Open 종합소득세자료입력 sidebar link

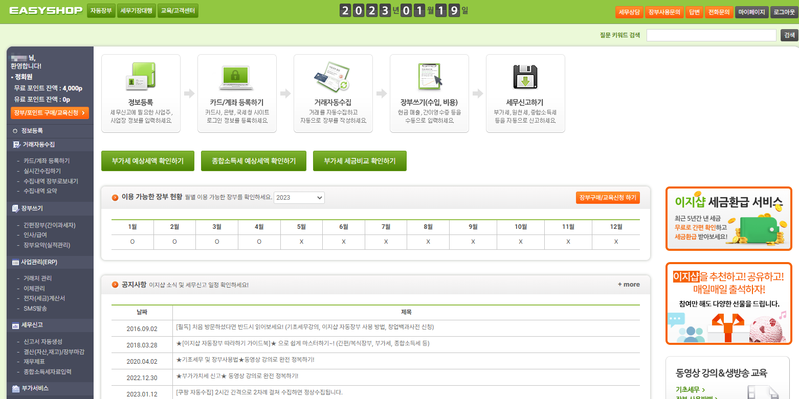pyautogui.click(x=47, y=372)
